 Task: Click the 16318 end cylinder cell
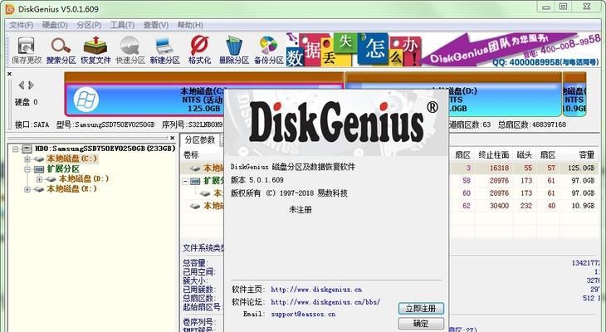click(x=499, y=168)
